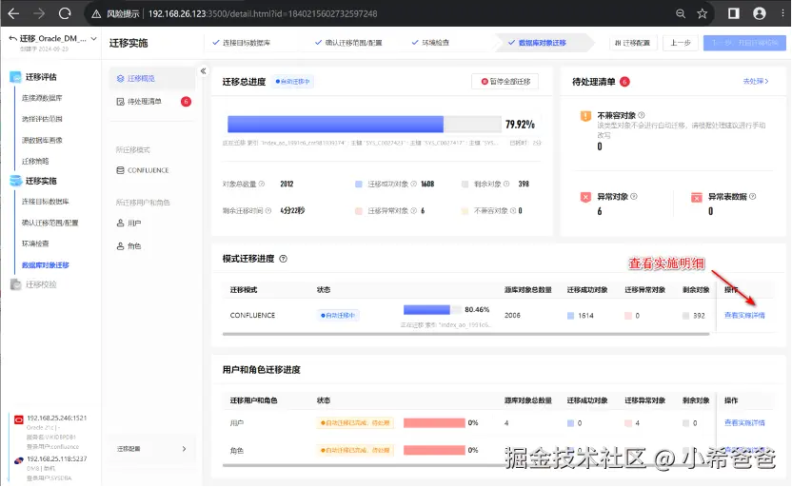This screenshot has height=487, width=792.
Task: Open 连接源数据库 in the sidebar
Action: point(42,98)
